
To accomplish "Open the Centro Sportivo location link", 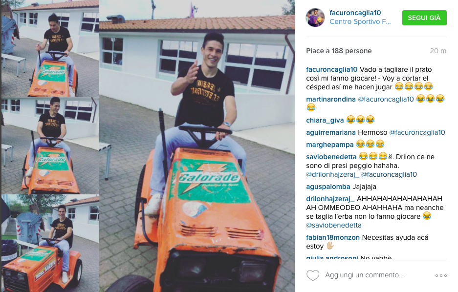I will click(360, 21).
